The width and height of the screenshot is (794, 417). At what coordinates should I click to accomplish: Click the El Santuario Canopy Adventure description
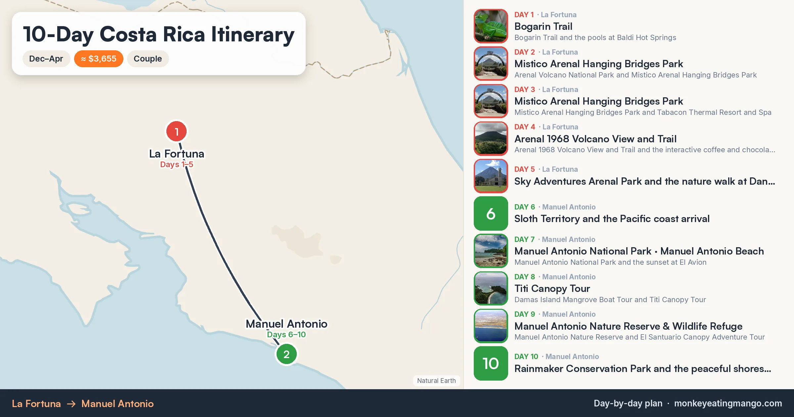tap(640, 337)
